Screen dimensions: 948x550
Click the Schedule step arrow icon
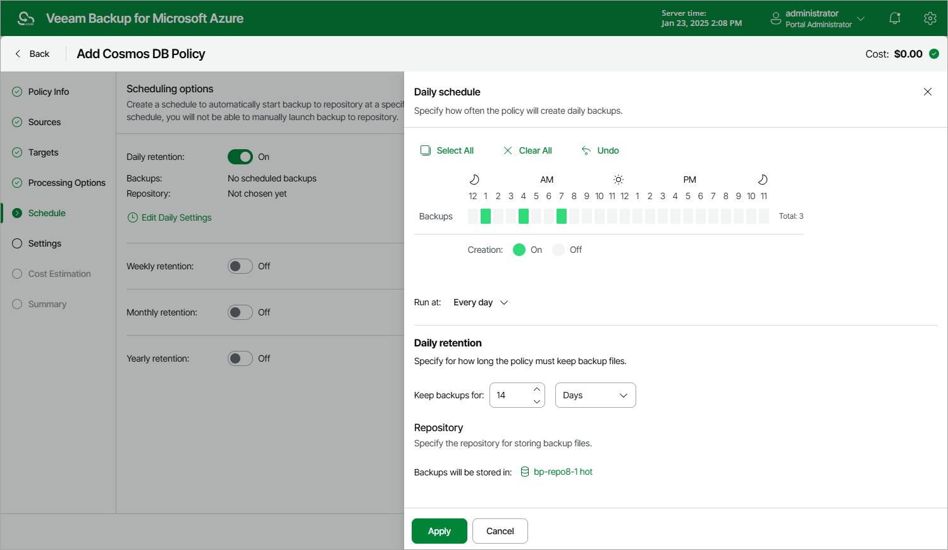[17, 213]
